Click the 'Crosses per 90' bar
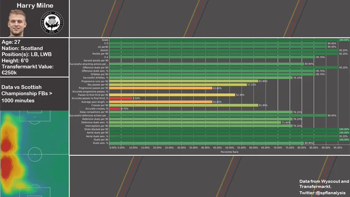 click(184, 105)
